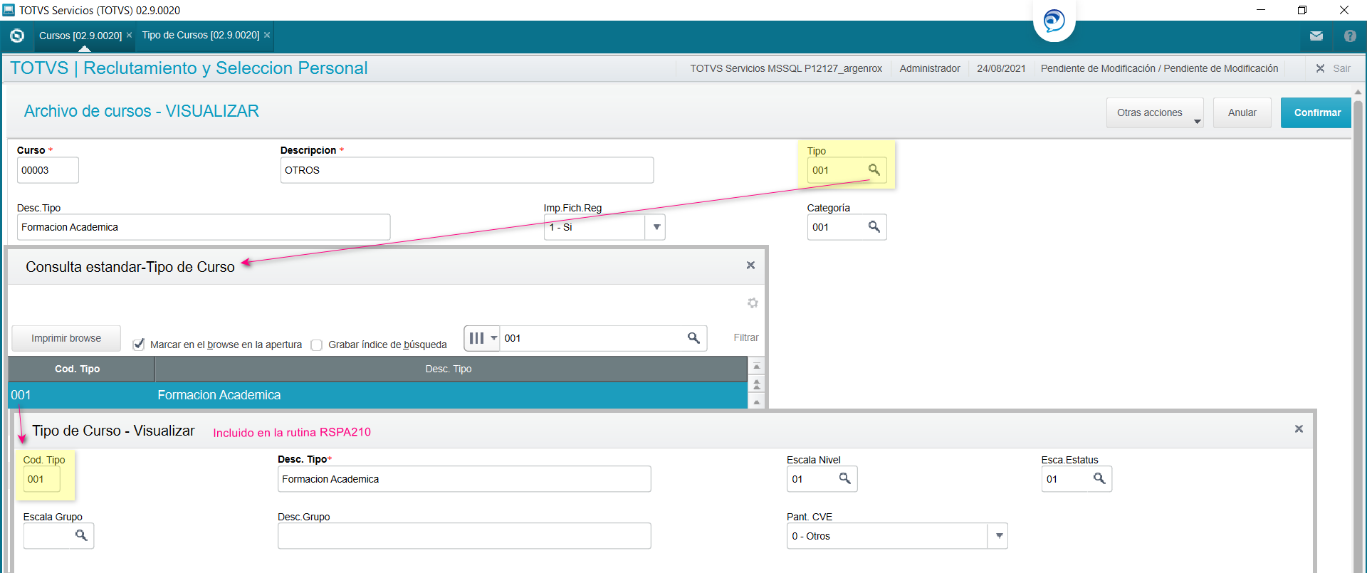Viewport: 1367px width, 573px height.
Task: Open the browse settings gear icon
Action: tap(753, 303)
